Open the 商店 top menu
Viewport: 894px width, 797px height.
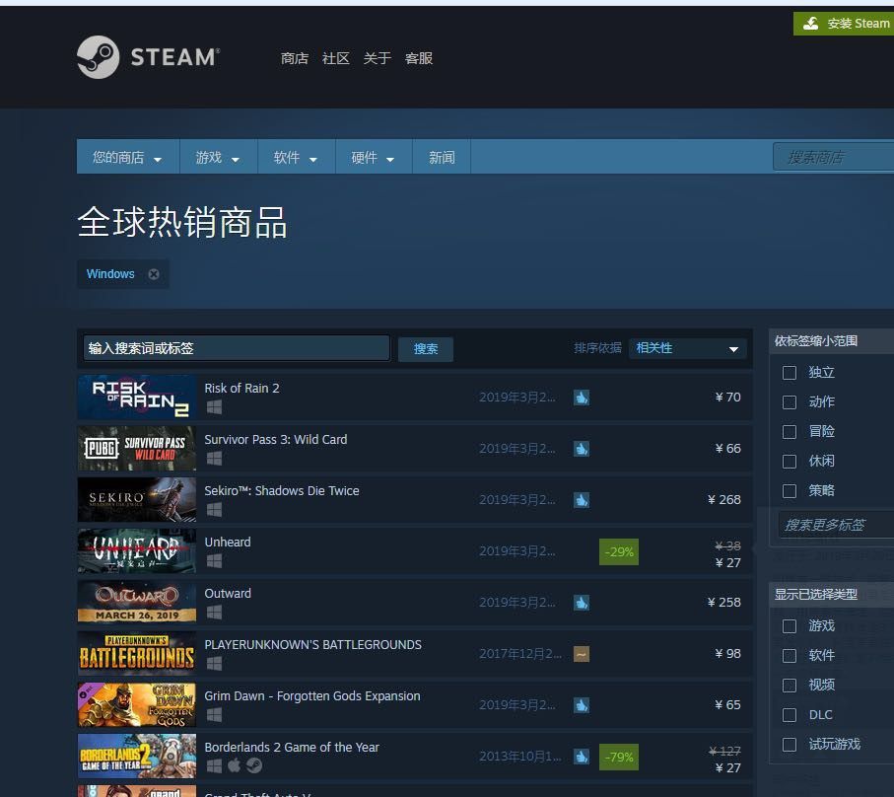[294, 58]
